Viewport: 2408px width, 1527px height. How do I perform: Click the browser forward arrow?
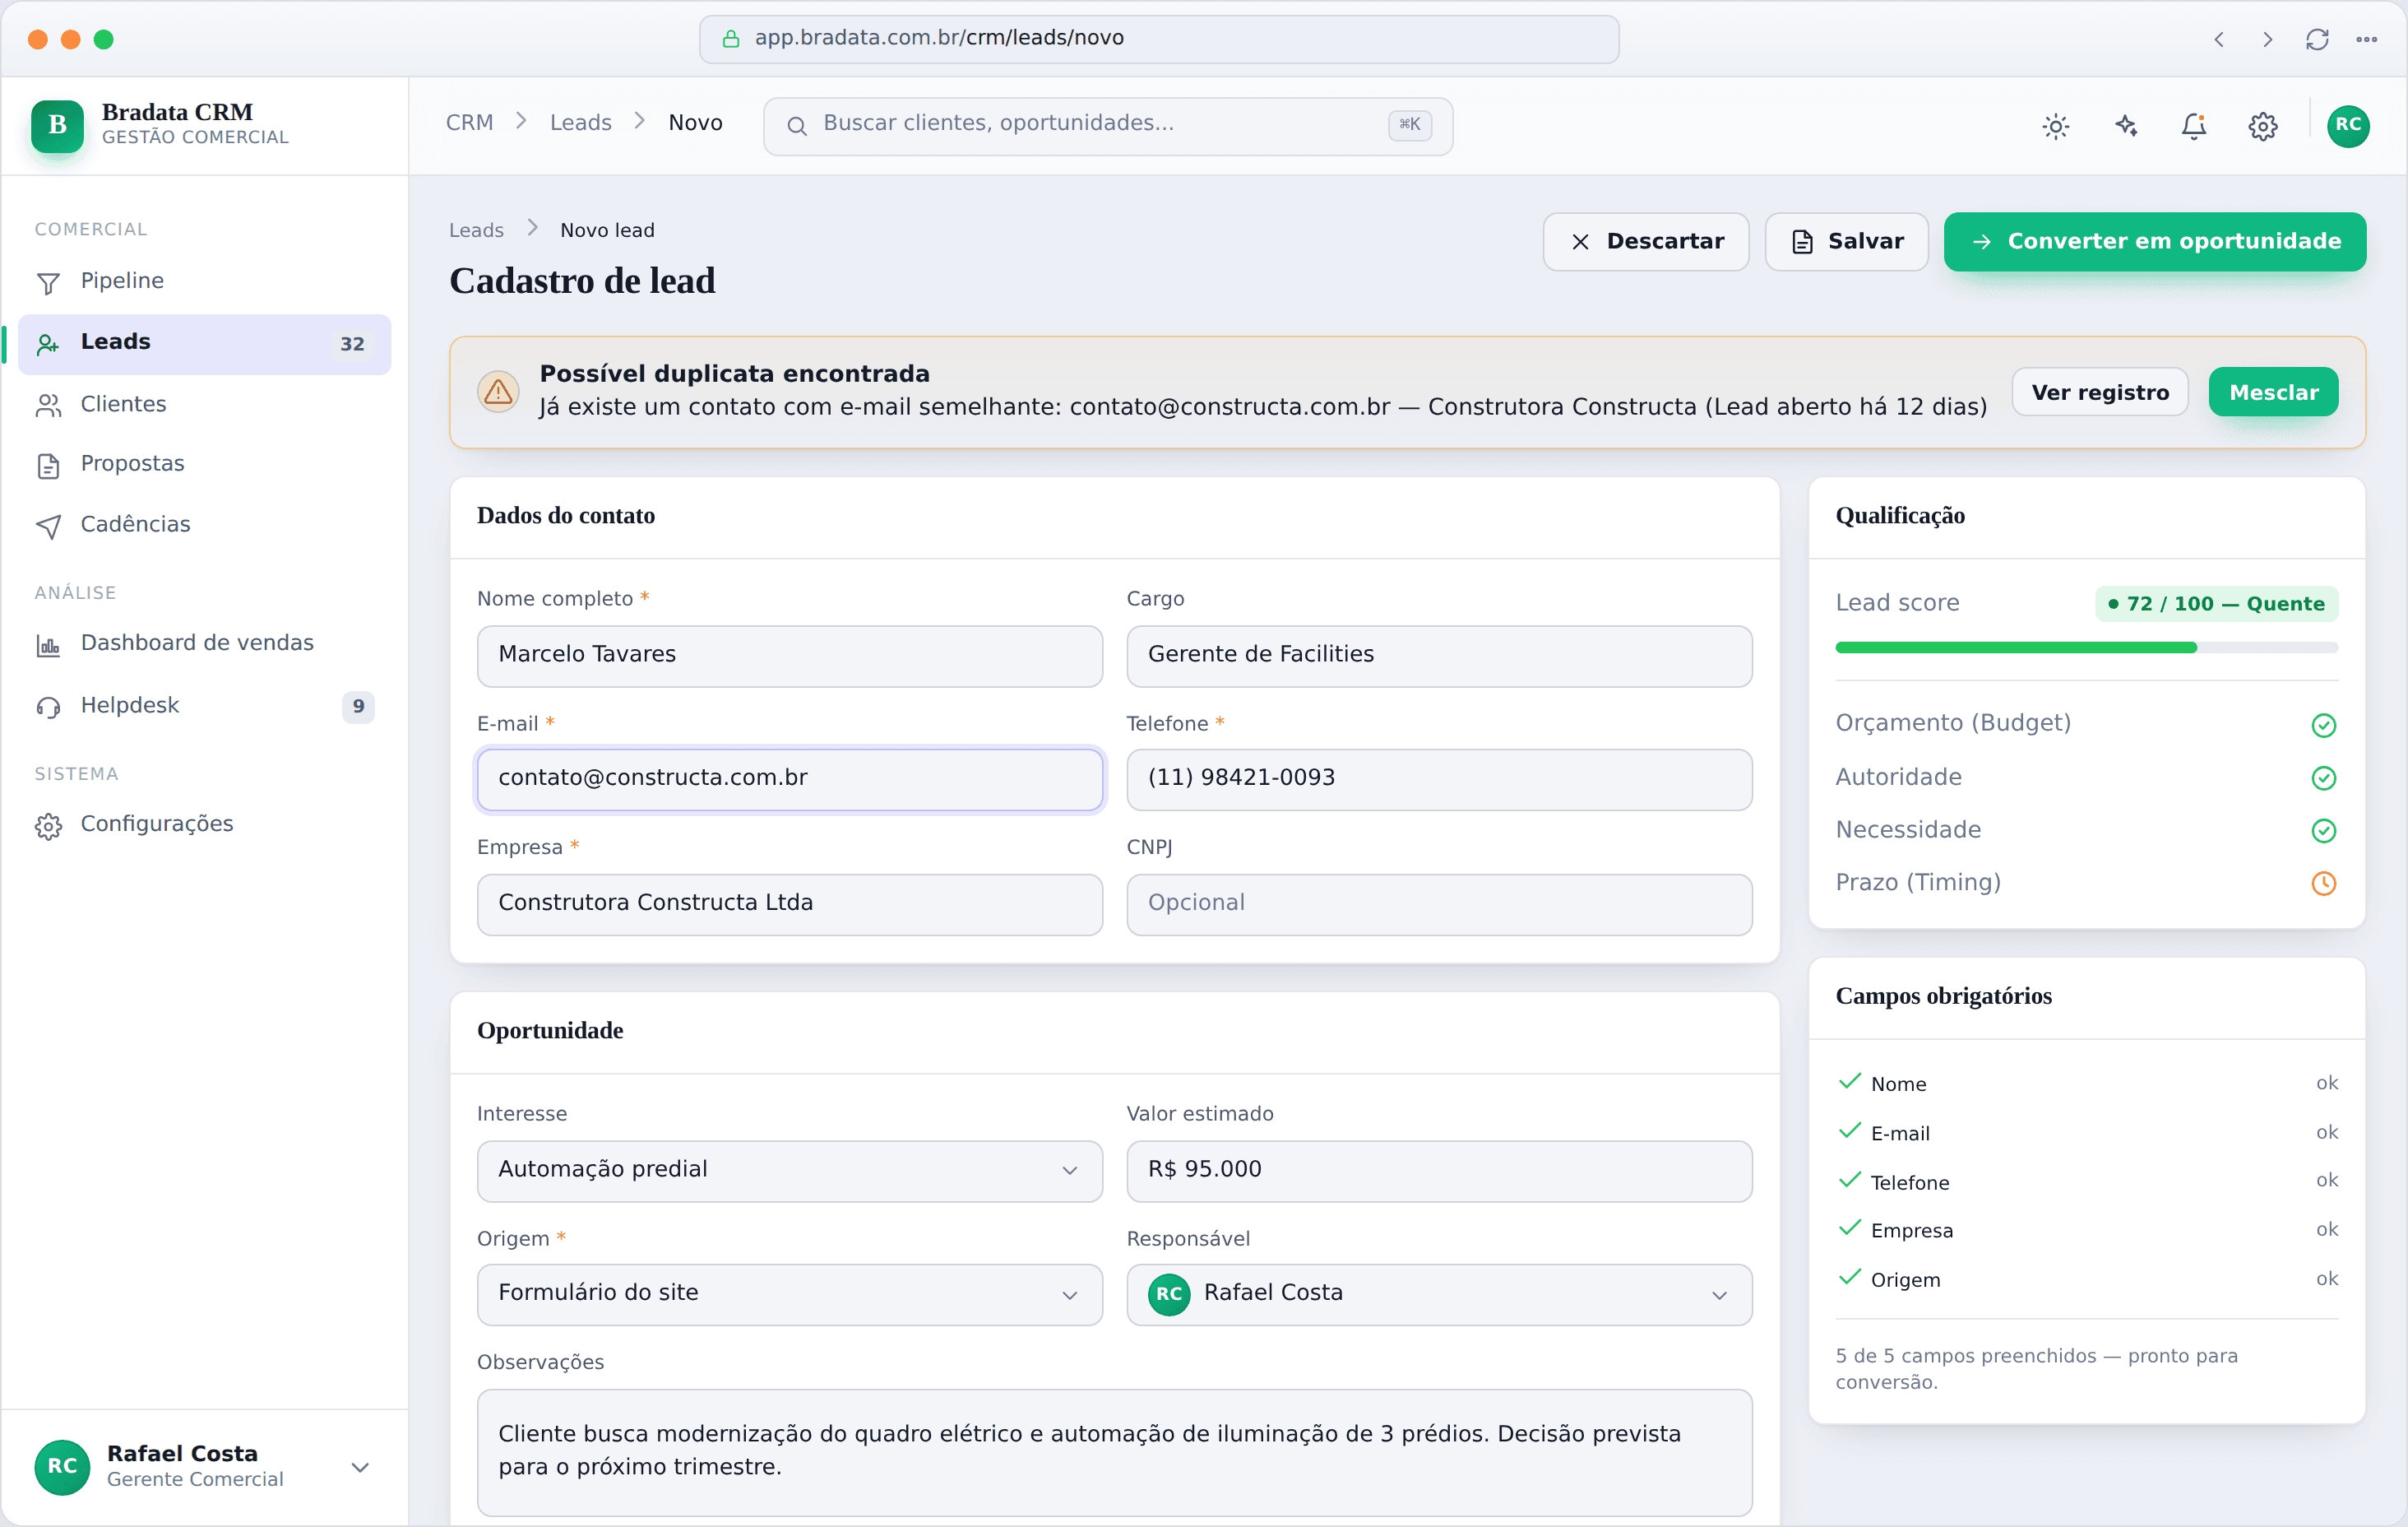coord(2268,39)
